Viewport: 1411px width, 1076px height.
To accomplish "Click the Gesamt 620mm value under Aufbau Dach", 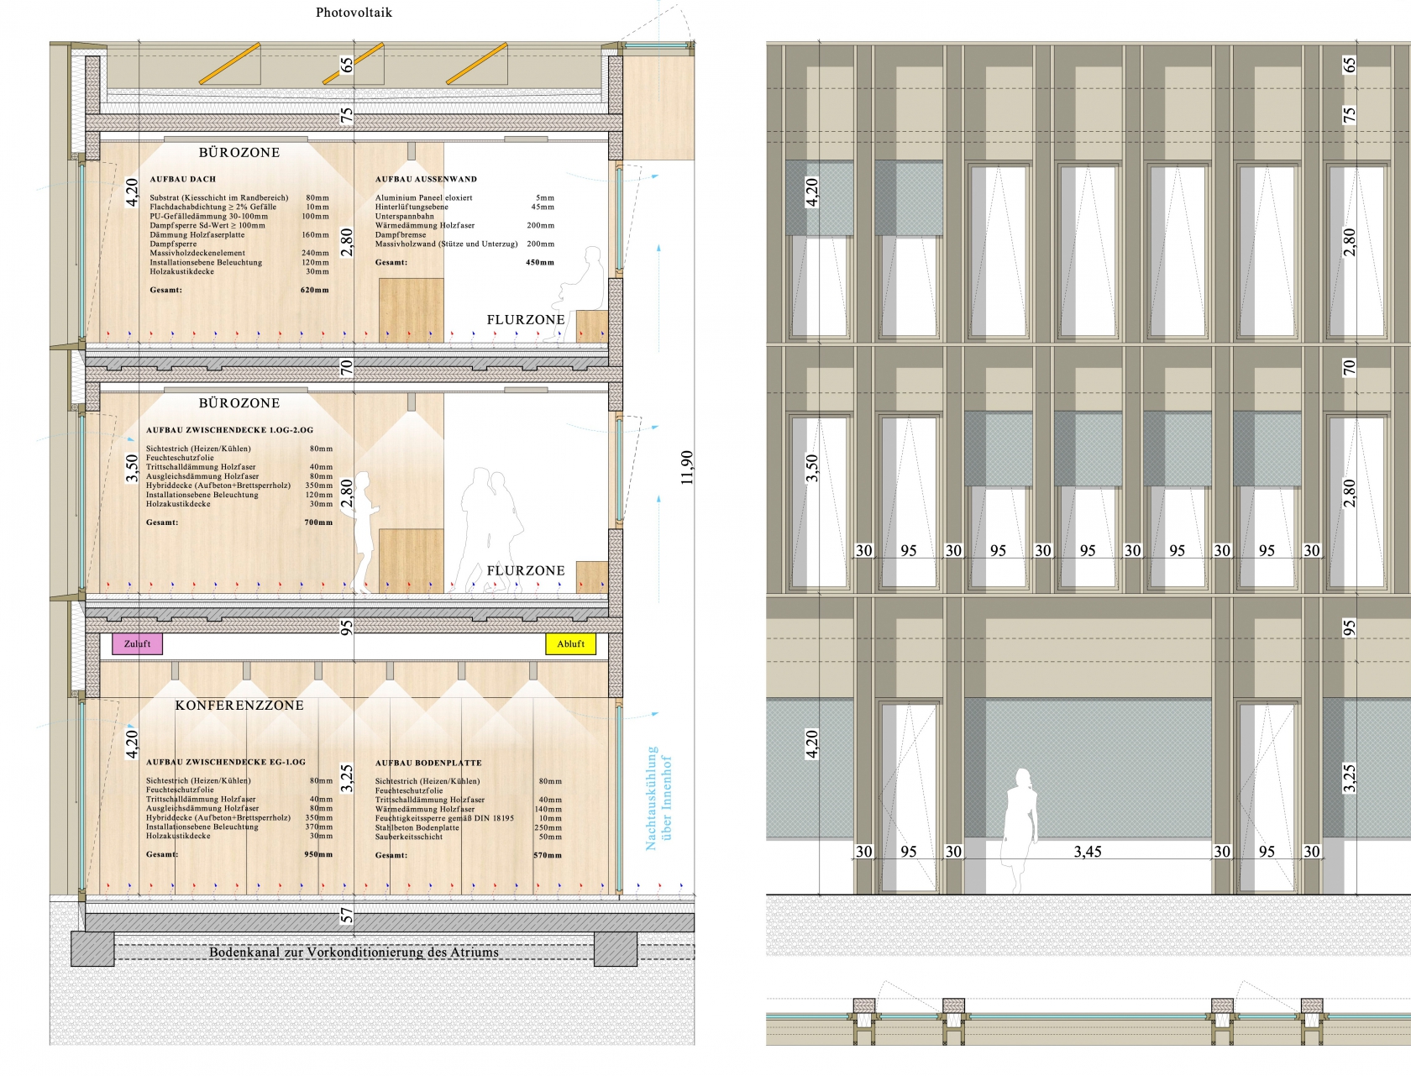I will point(315,290).
